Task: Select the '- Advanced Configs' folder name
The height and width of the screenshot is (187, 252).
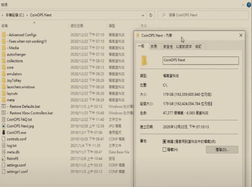Action: coord(22,35)
